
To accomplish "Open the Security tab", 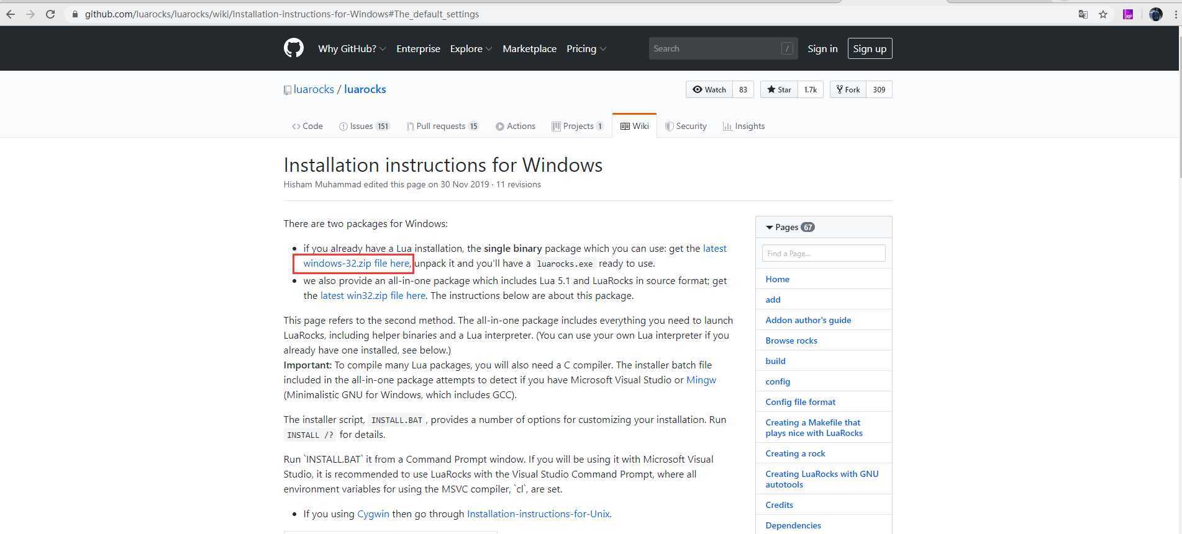I will point(686,126).
